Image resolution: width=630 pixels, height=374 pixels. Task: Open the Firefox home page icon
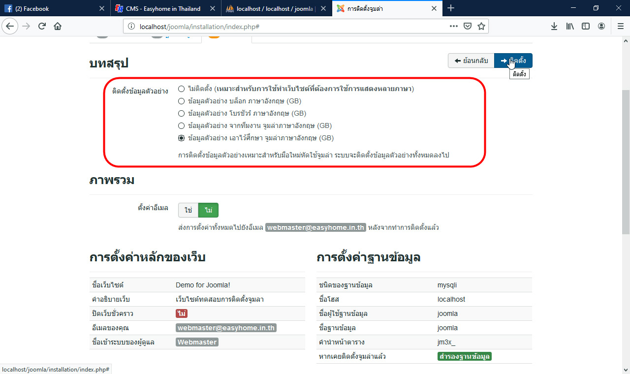point(58,26)
